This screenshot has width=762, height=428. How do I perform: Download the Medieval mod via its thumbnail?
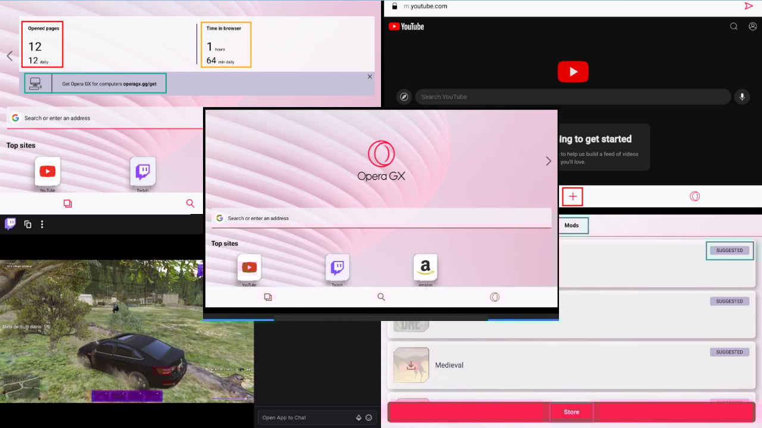pyautogui.click(x=411, y=365)
